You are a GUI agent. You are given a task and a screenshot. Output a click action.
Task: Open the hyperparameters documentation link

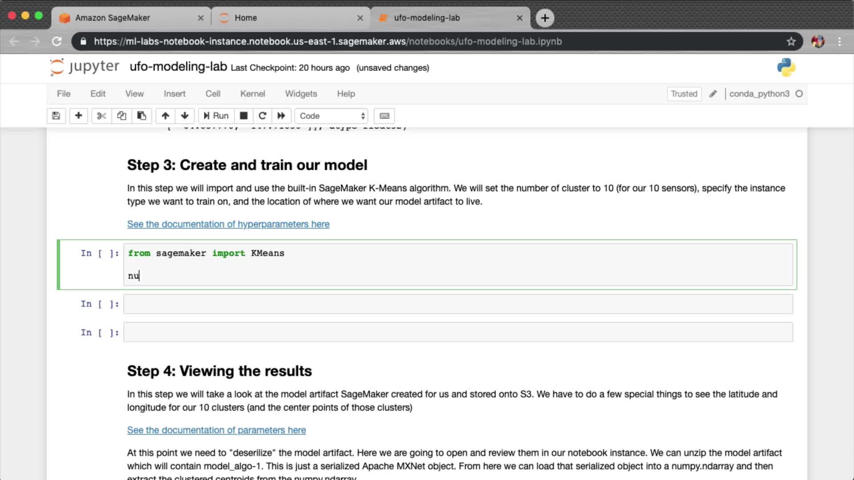(x=228, y=224)
